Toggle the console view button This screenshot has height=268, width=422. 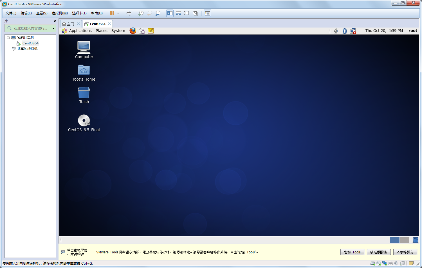207,13
